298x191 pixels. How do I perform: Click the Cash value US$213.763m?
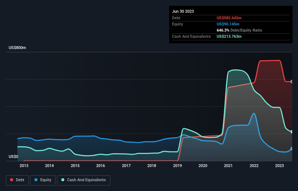[x=229, y=36]
